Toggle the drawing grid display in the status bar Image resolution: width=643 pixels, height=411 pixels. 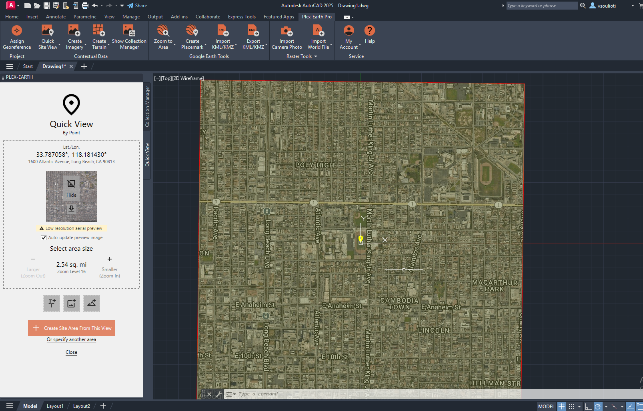pos(562,406)
